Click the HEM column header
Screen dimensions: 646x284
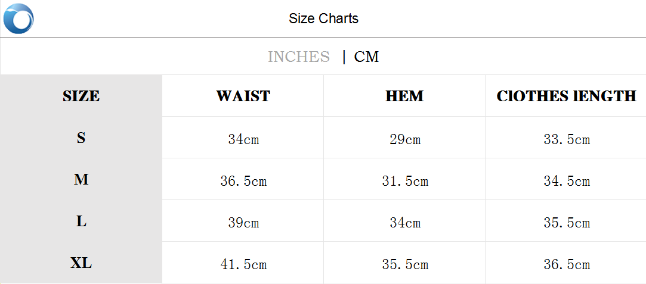(404, 96)
